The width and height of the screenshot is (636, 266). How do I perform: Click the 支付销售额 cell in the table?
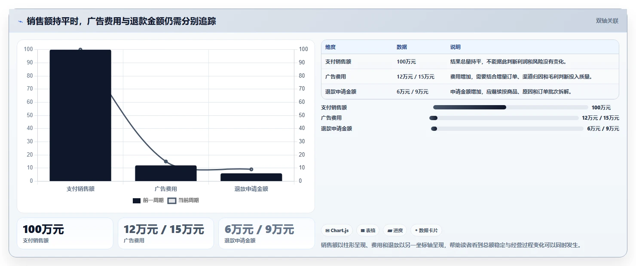click(338, 62)
